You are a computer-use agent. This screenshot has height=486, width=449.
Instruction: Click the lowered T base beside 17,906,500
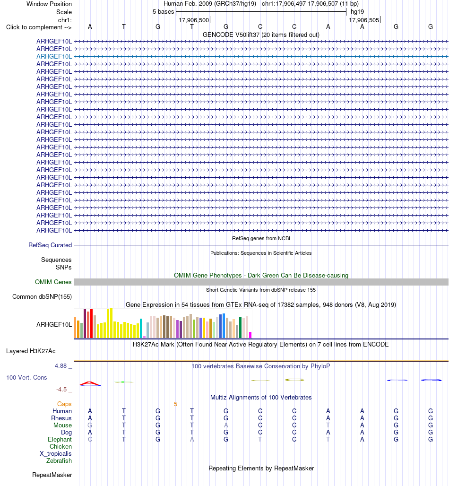192,27
